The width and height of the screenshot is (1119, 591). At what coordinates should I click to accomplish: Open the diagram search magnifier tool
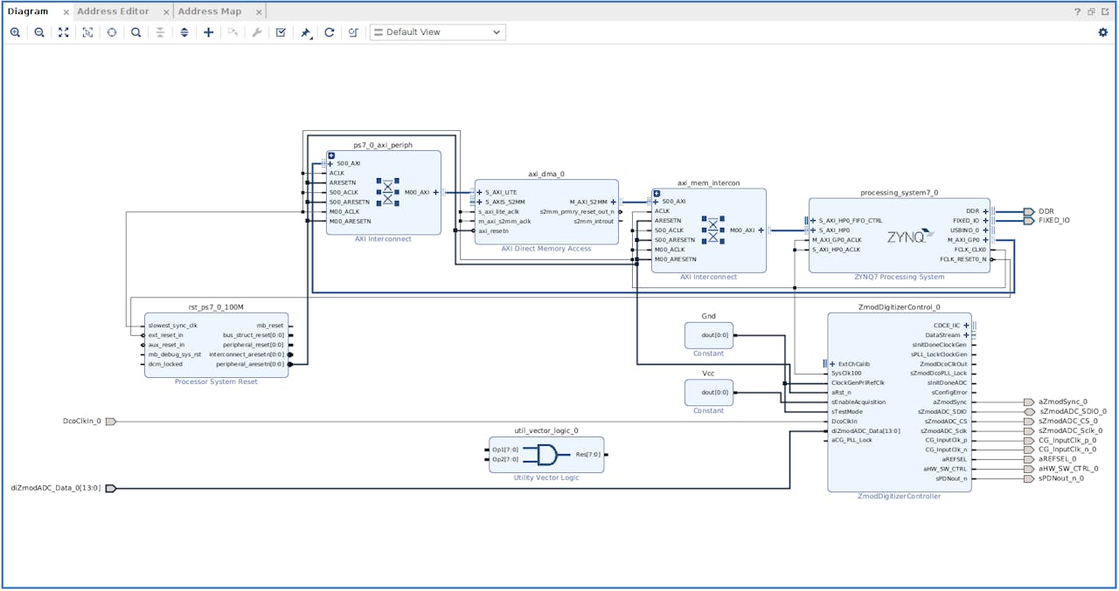(x=136, y=32)
